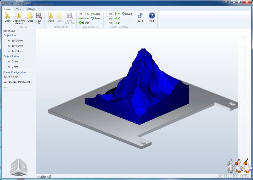Click the Open Multi Material icon
Viewport: 253px width, 180px height.
[19, 18]
